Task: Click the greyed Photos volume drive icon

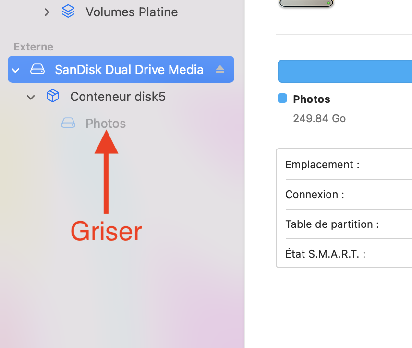Action: coord(68,124)
